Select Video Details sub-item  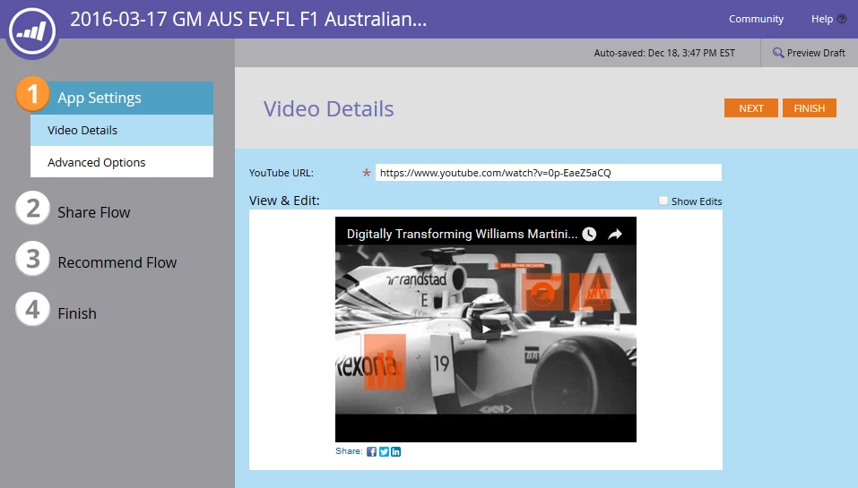121,130
